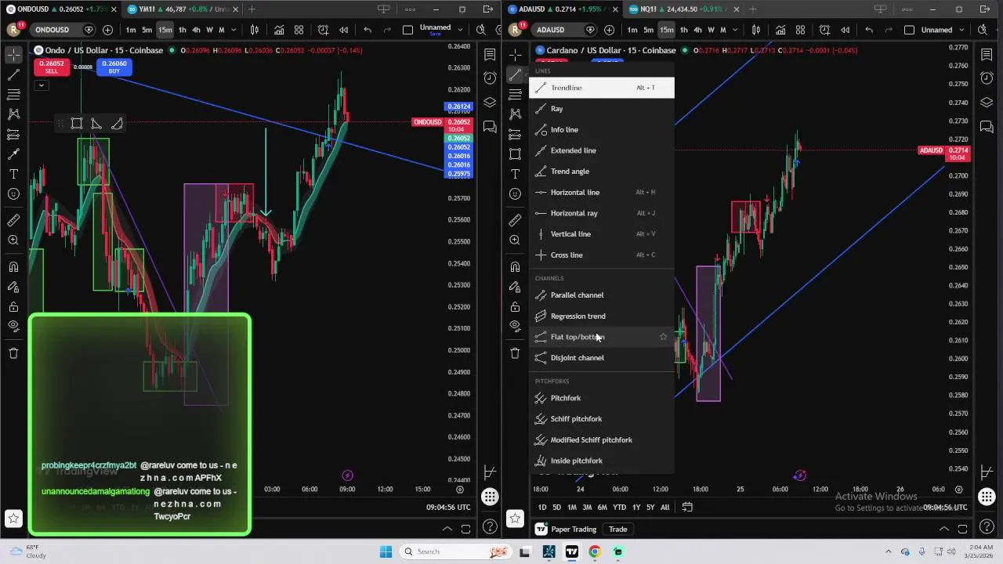Viewport: 1003px width, 564px height.
Task: Open emoji icons tool in ADAUSD sidebar
Action: click(515, 193)
